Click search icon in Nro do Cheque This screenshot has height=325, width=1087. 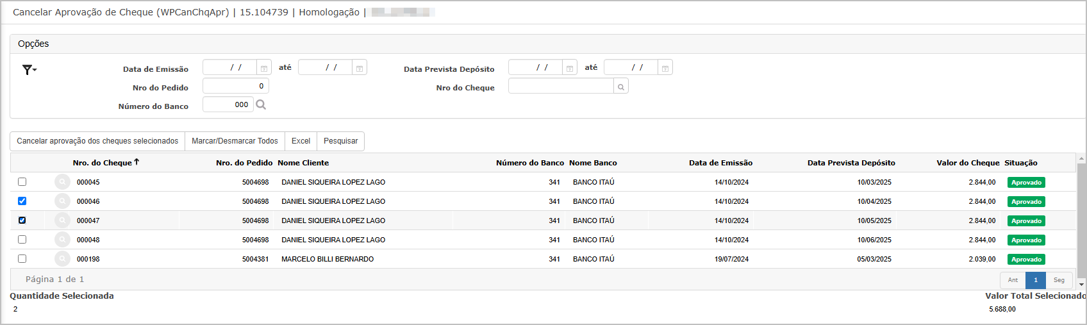click(x=620, y=87)
